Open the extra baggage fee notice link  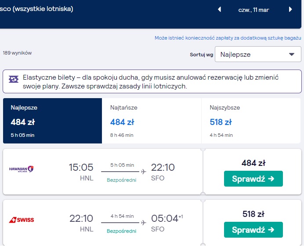pos(228,38)
